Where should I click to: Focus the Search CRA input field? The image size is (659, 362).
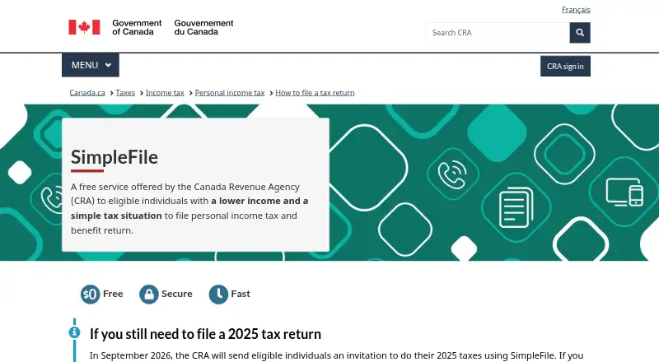click(x=498, y=33)
